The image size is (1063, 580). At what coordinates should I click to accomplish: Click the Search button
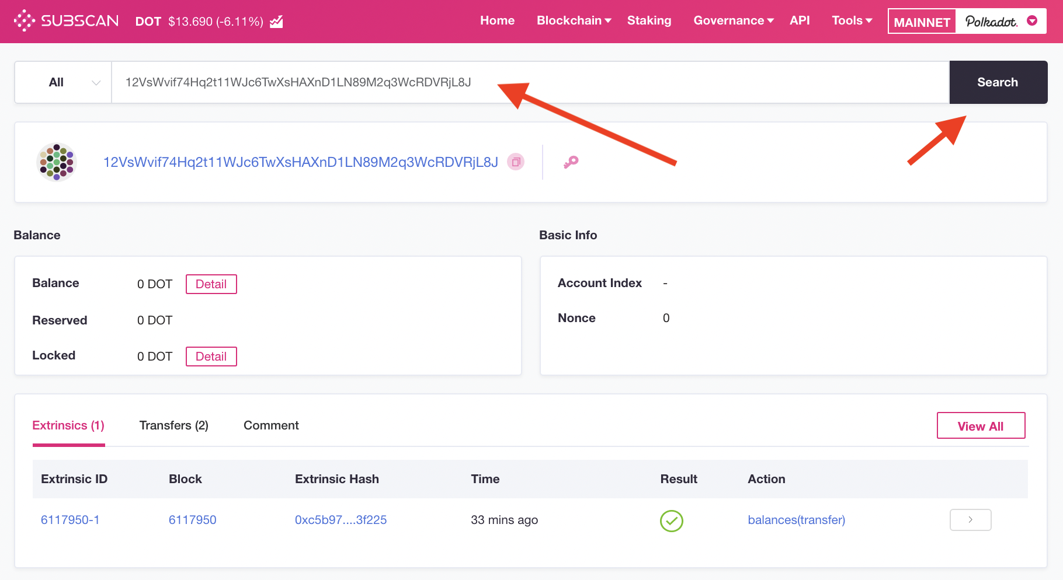coord(997,82)
